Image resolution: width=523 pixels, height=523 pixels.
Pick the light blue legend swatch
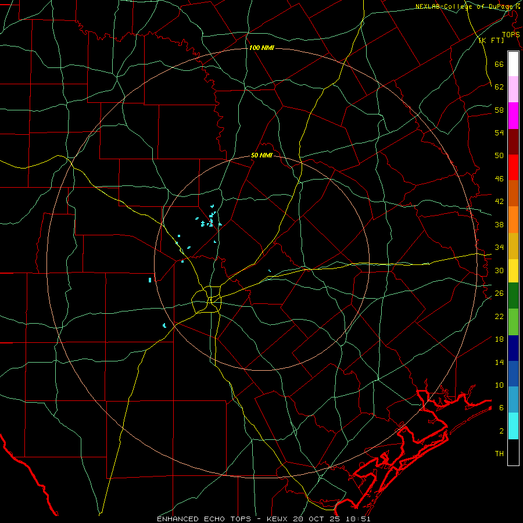[x=513, y=399]
